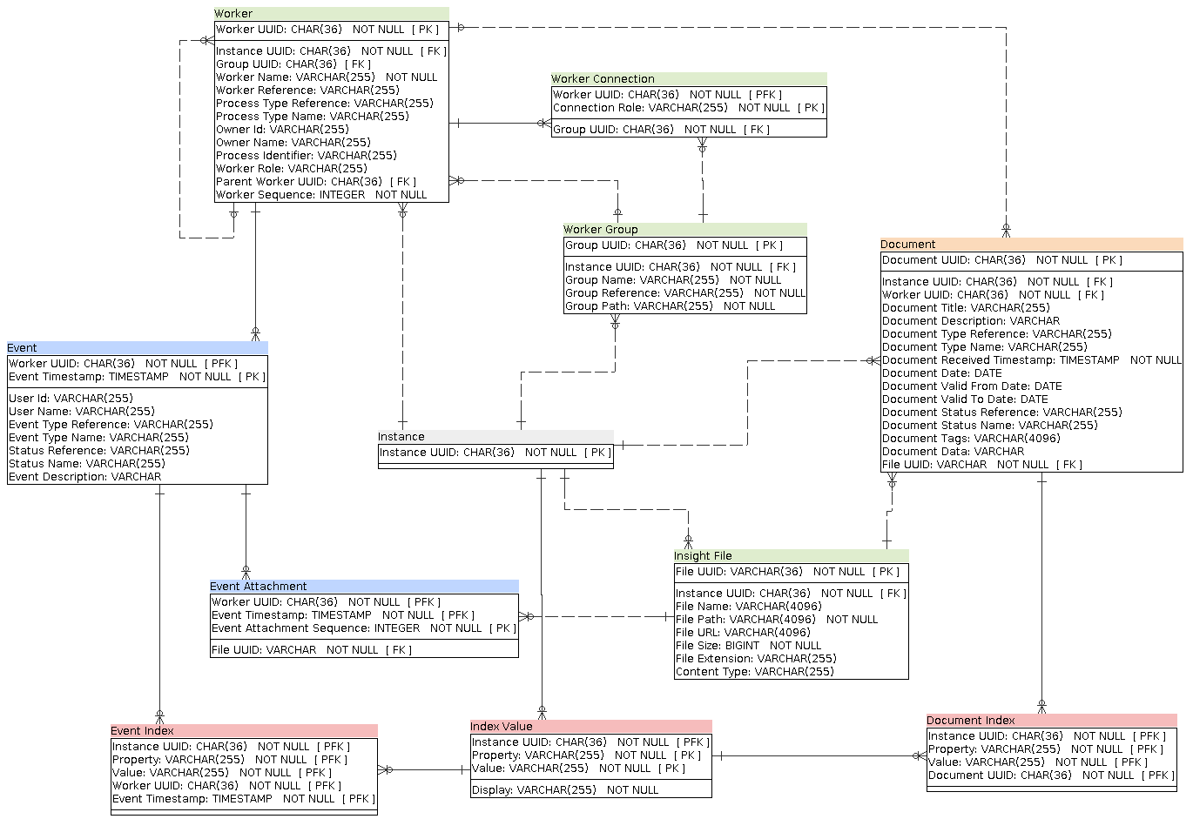
Task: Select the Worker Group table header
Action: [x=599, y=229]
